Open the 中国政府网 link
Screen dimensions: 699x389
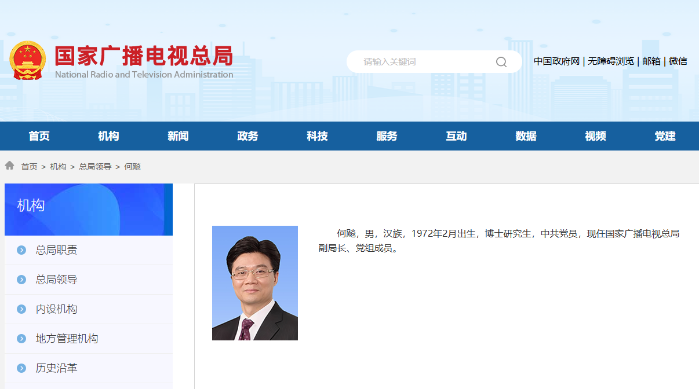coord(556,61)
